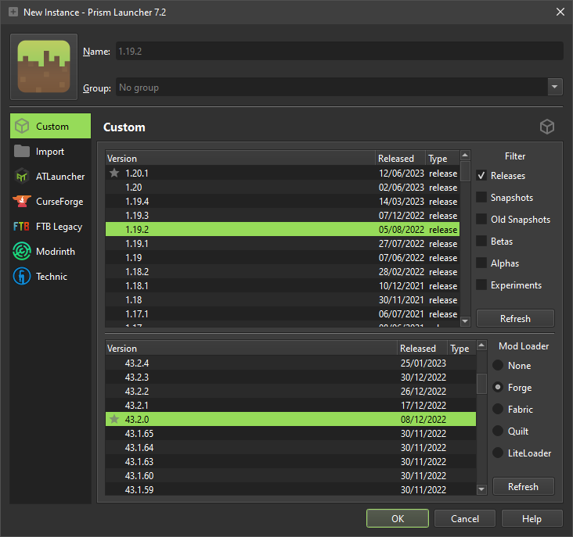Open the CurseForge page
The width and height of the screenshot is (573, 537).
tap(50, 201)
